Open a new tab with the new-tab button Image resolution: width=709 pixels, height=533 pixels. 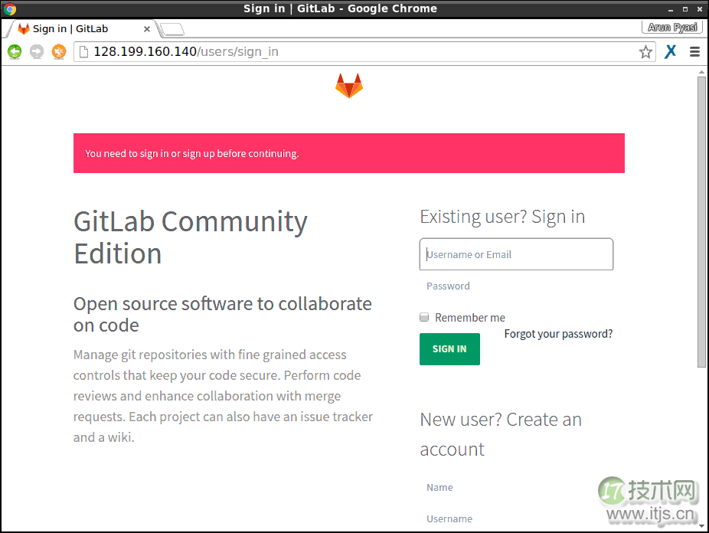[172, 29]
